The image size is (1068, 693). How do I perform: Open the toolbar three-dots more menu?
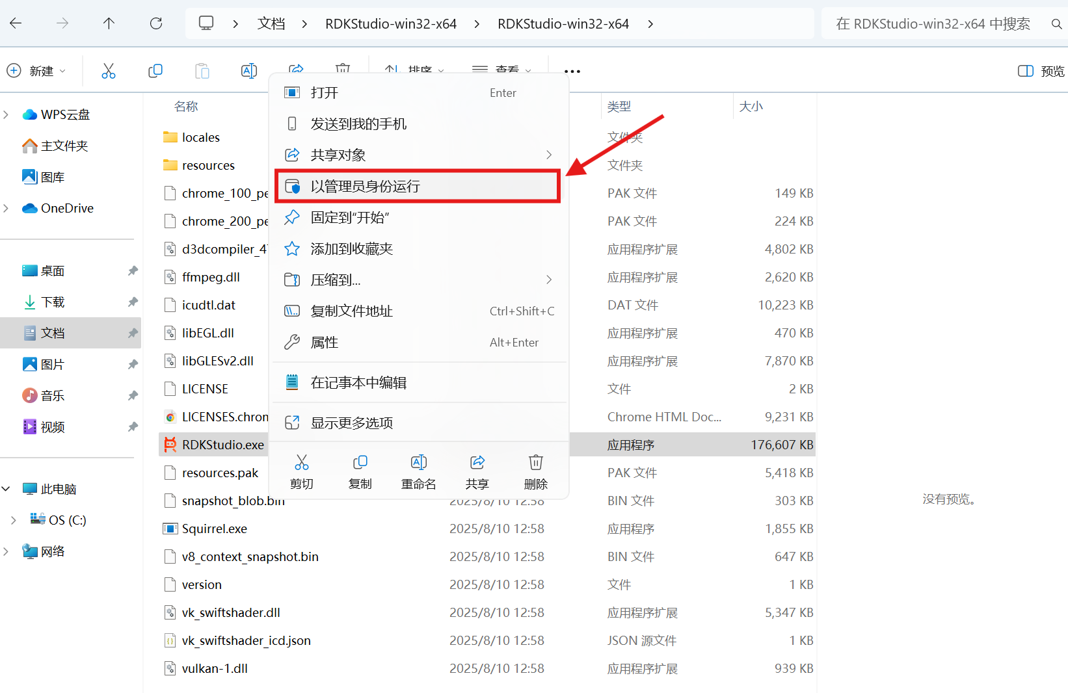(x=572, y=71)
